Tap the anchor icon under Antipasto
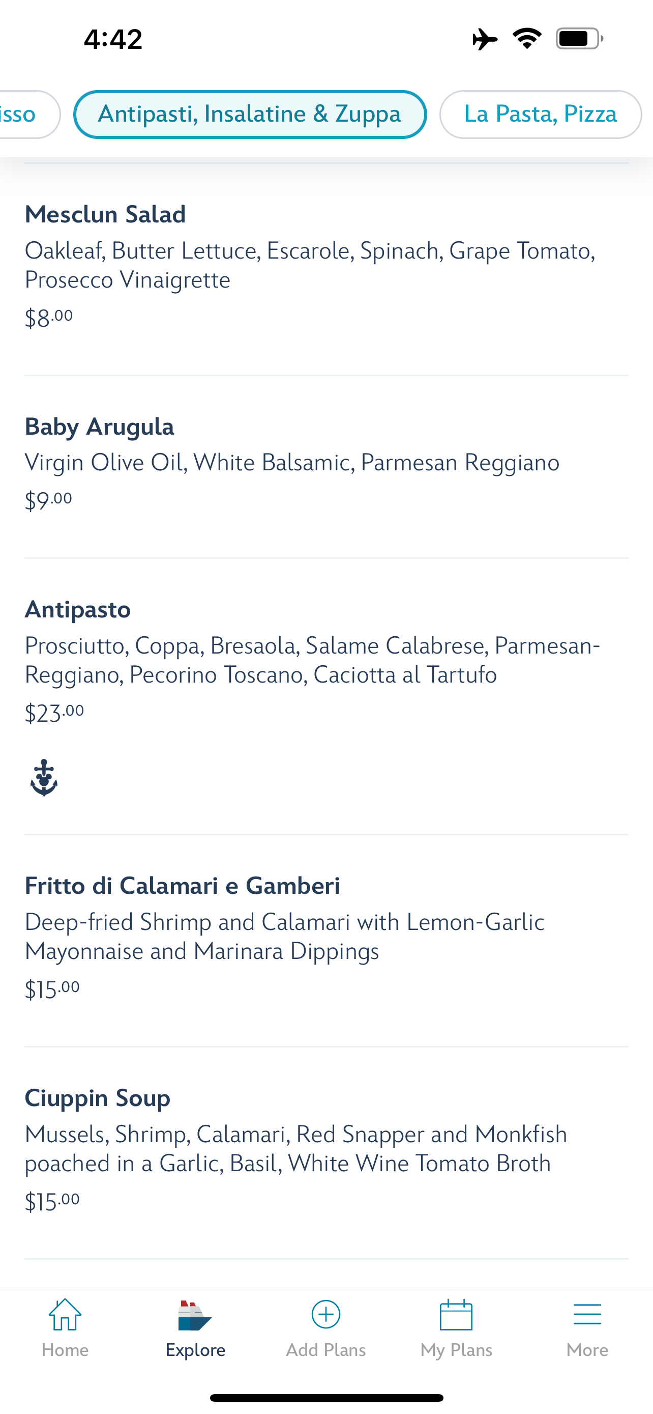The width and height of the screenshot is (653, 1414). pyautogui.click(x=44, y=778)
